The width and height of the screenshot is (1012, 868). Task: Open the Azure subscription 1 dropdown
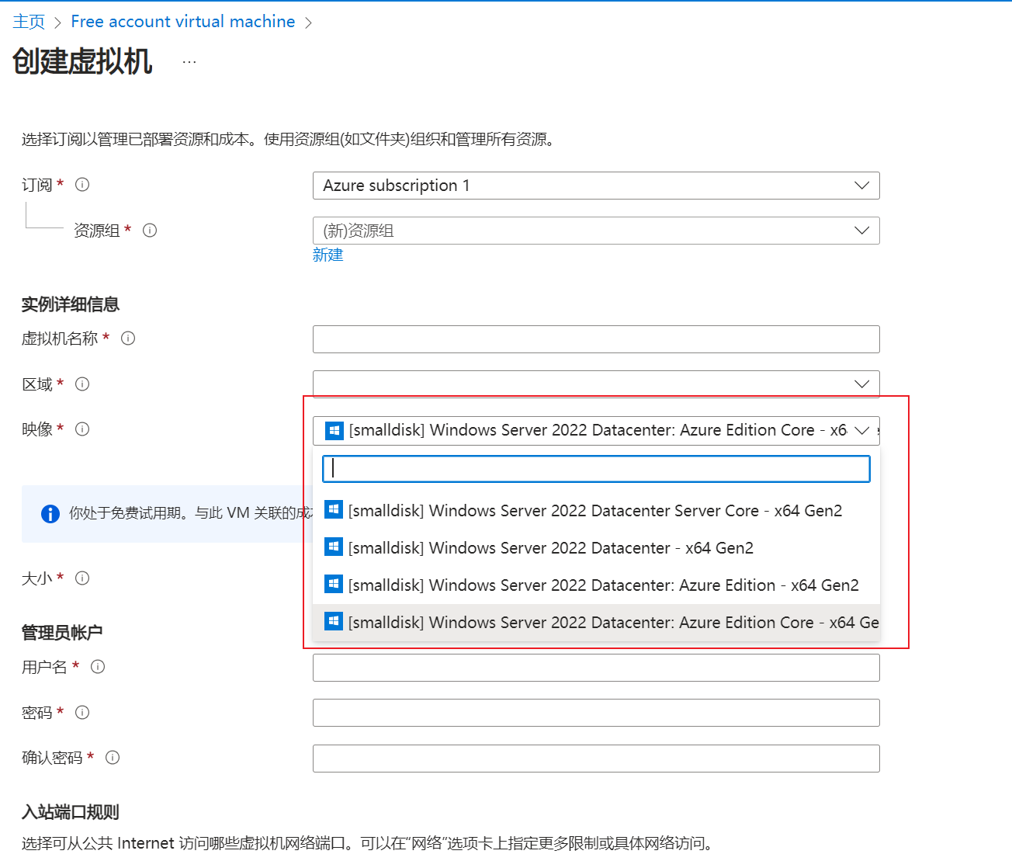pyautogui.click(x=596, y=186)
